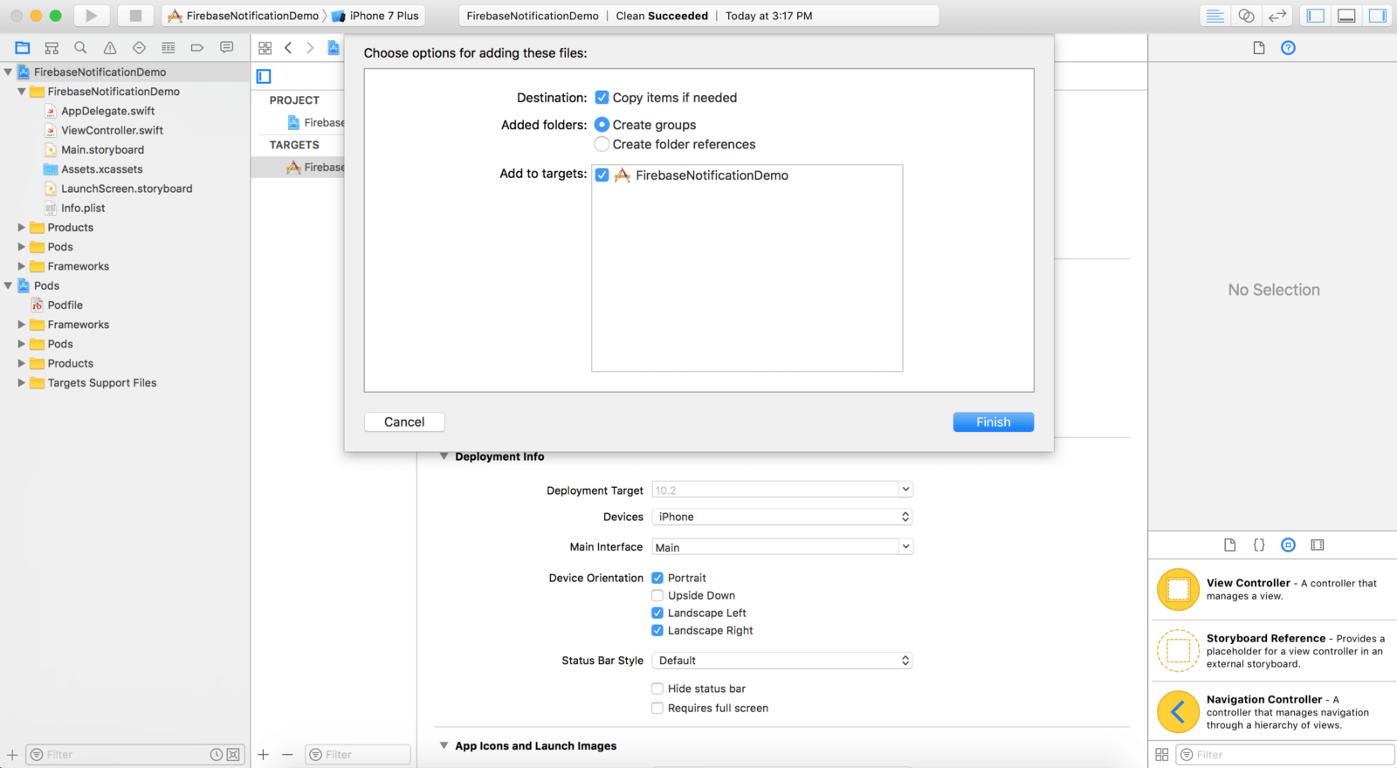1397x768 pixels.
Task: Click the editor related items grid icon
Action: click(x=265, y=48)
